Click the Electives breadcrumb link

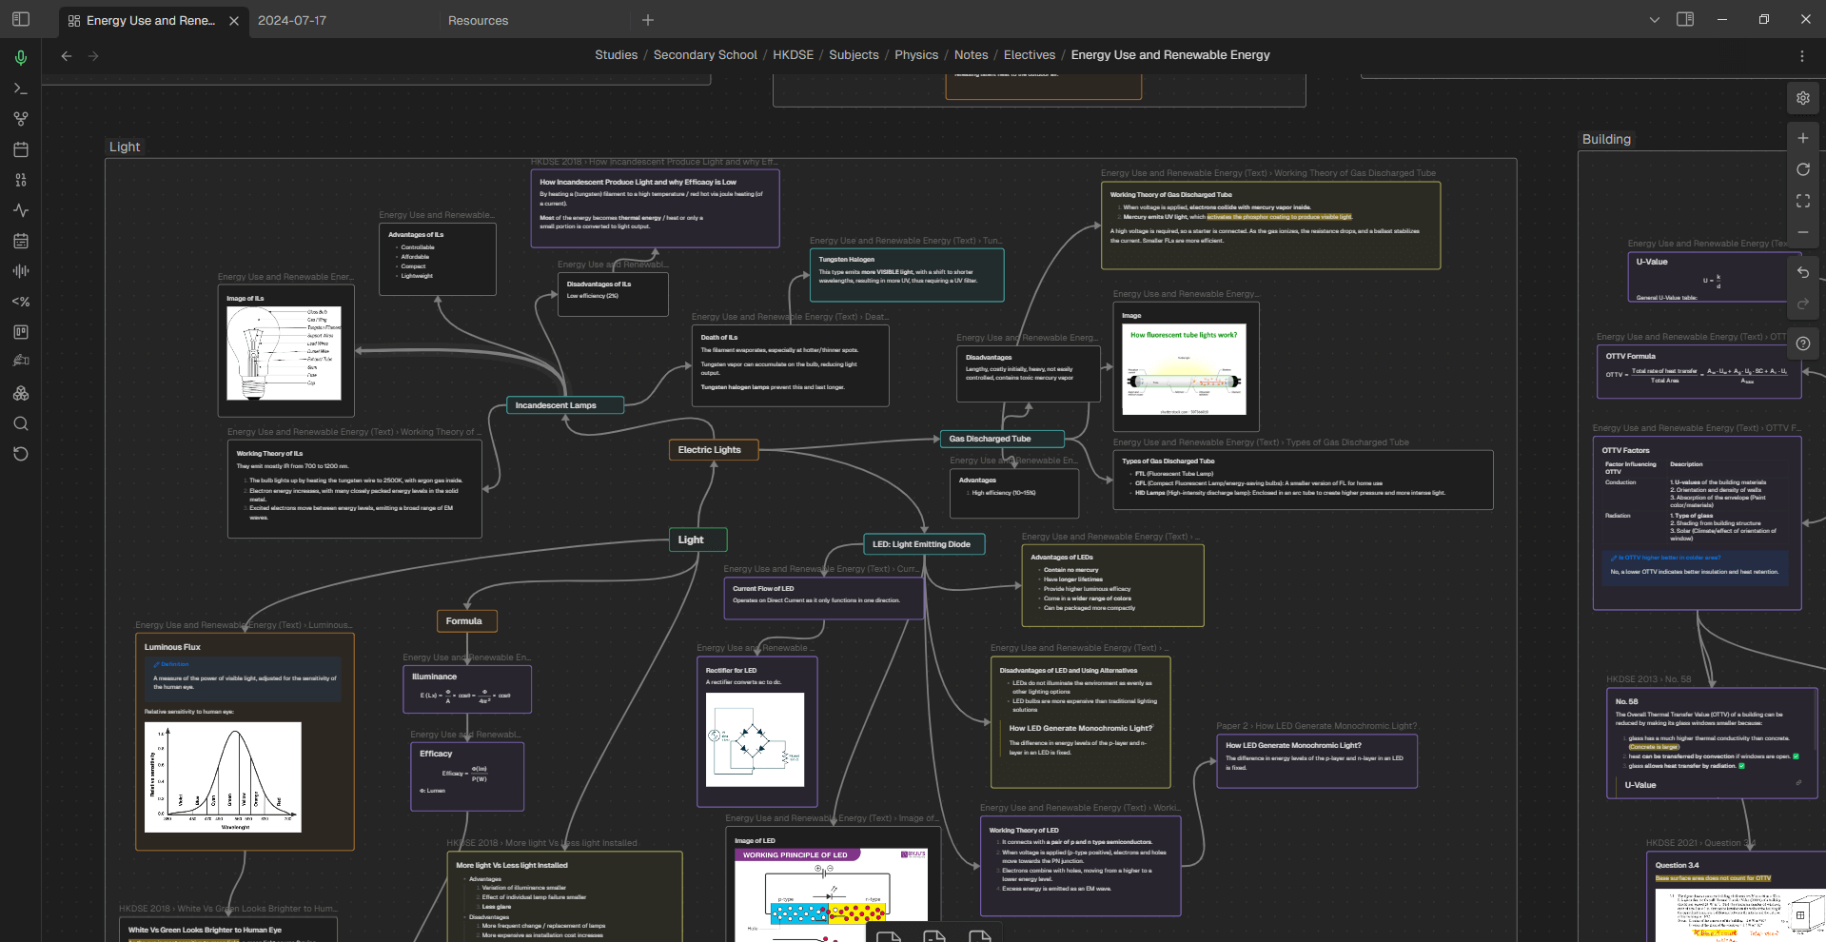[1029, 55]
